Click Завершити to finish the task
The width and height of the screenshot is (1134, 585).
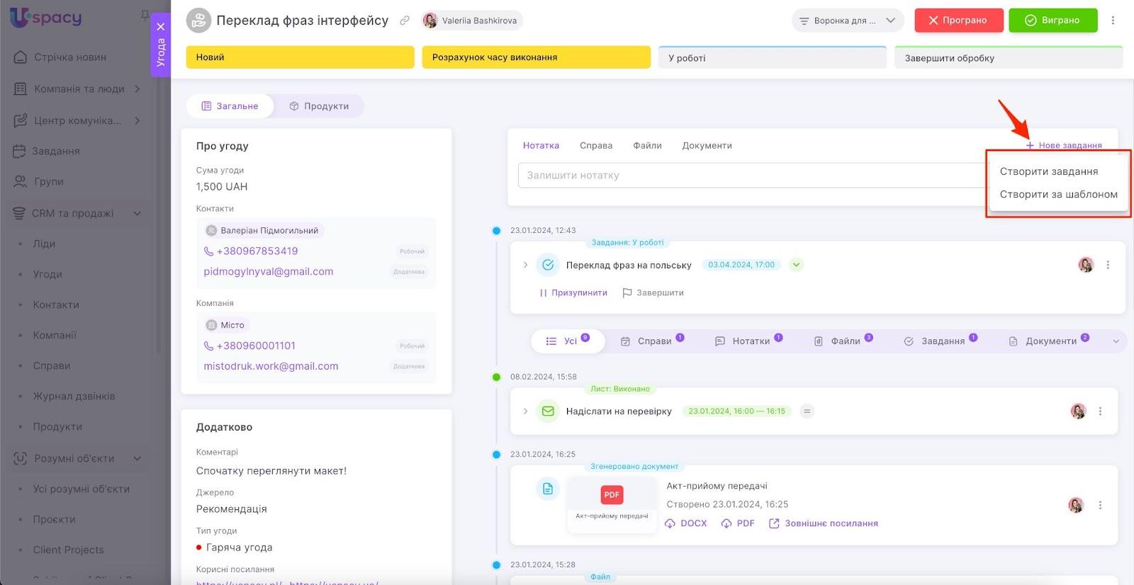coord(653,292)
